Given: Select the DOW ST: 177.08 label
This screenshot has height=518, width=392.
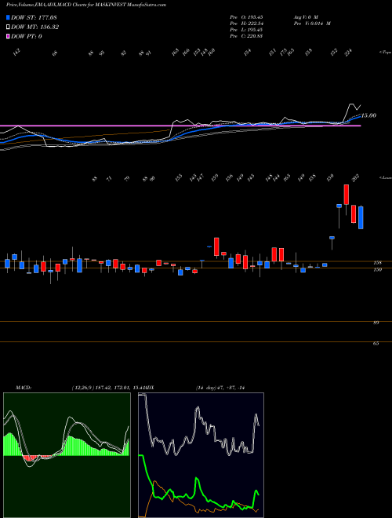Looking at the screenshot, I should [34, 18].
